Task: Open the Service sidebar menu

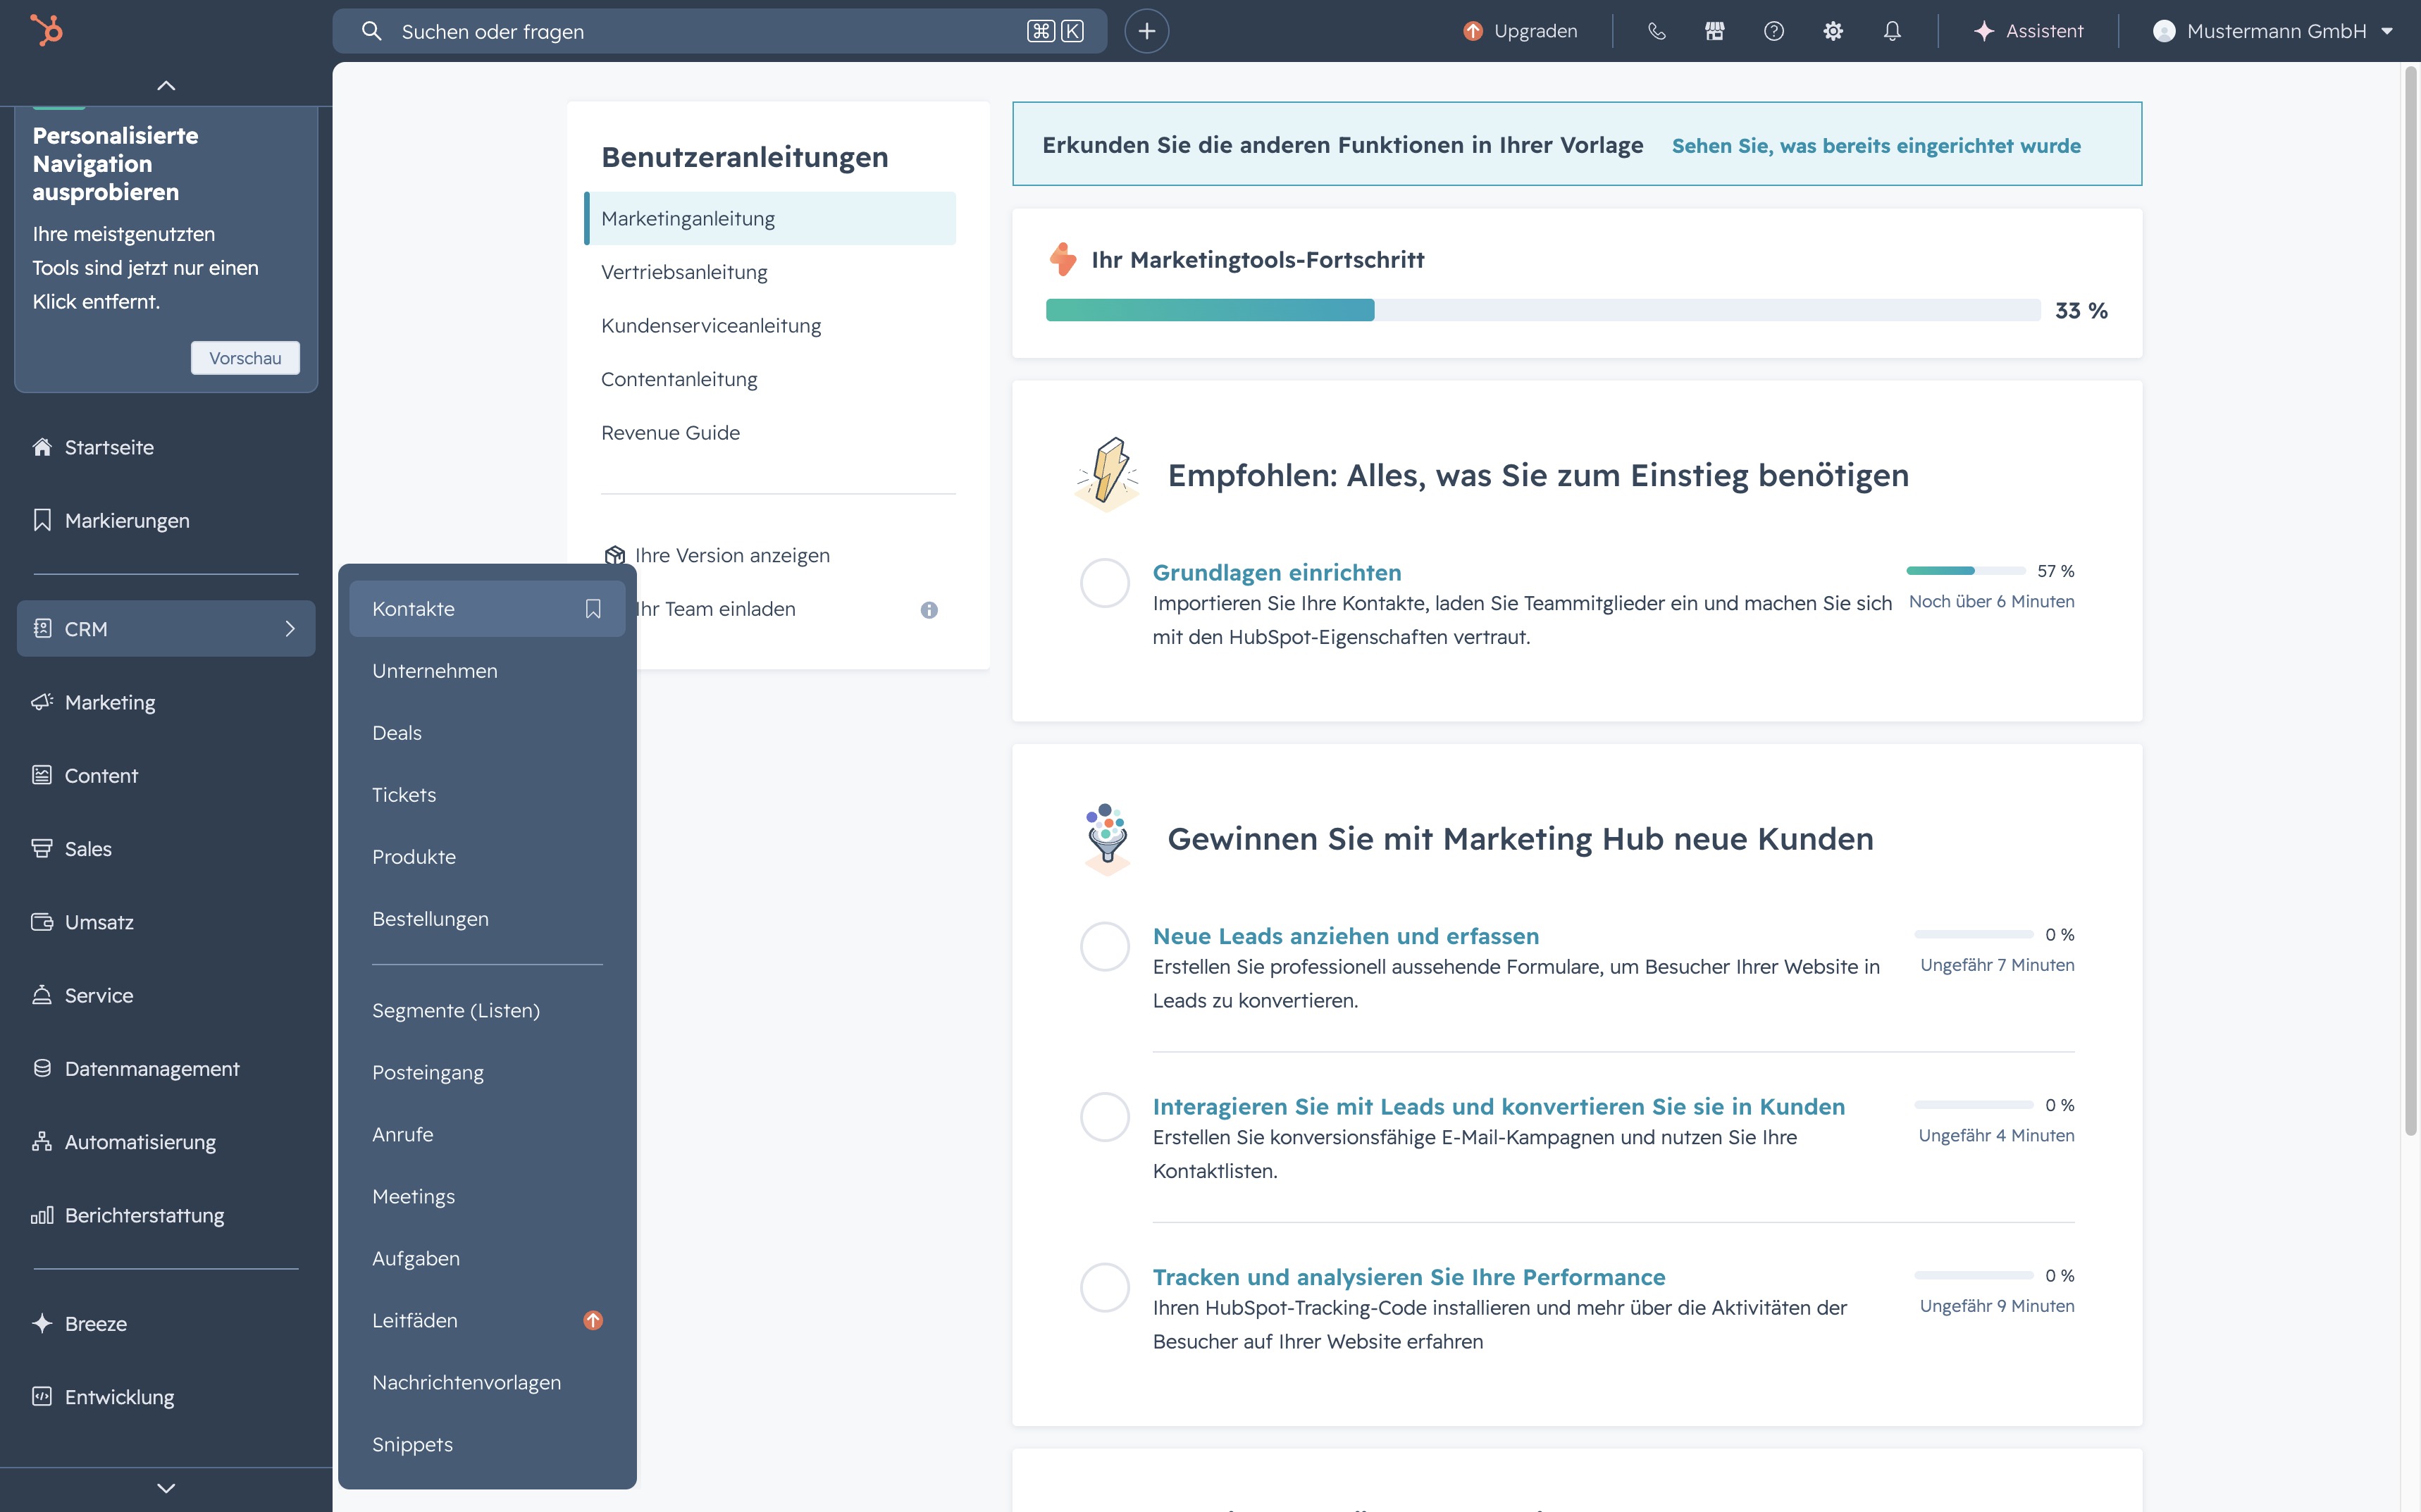Action: coord(166,995)
